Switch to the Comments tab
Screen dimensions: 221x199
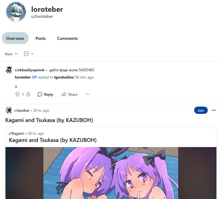coord(67,38)
